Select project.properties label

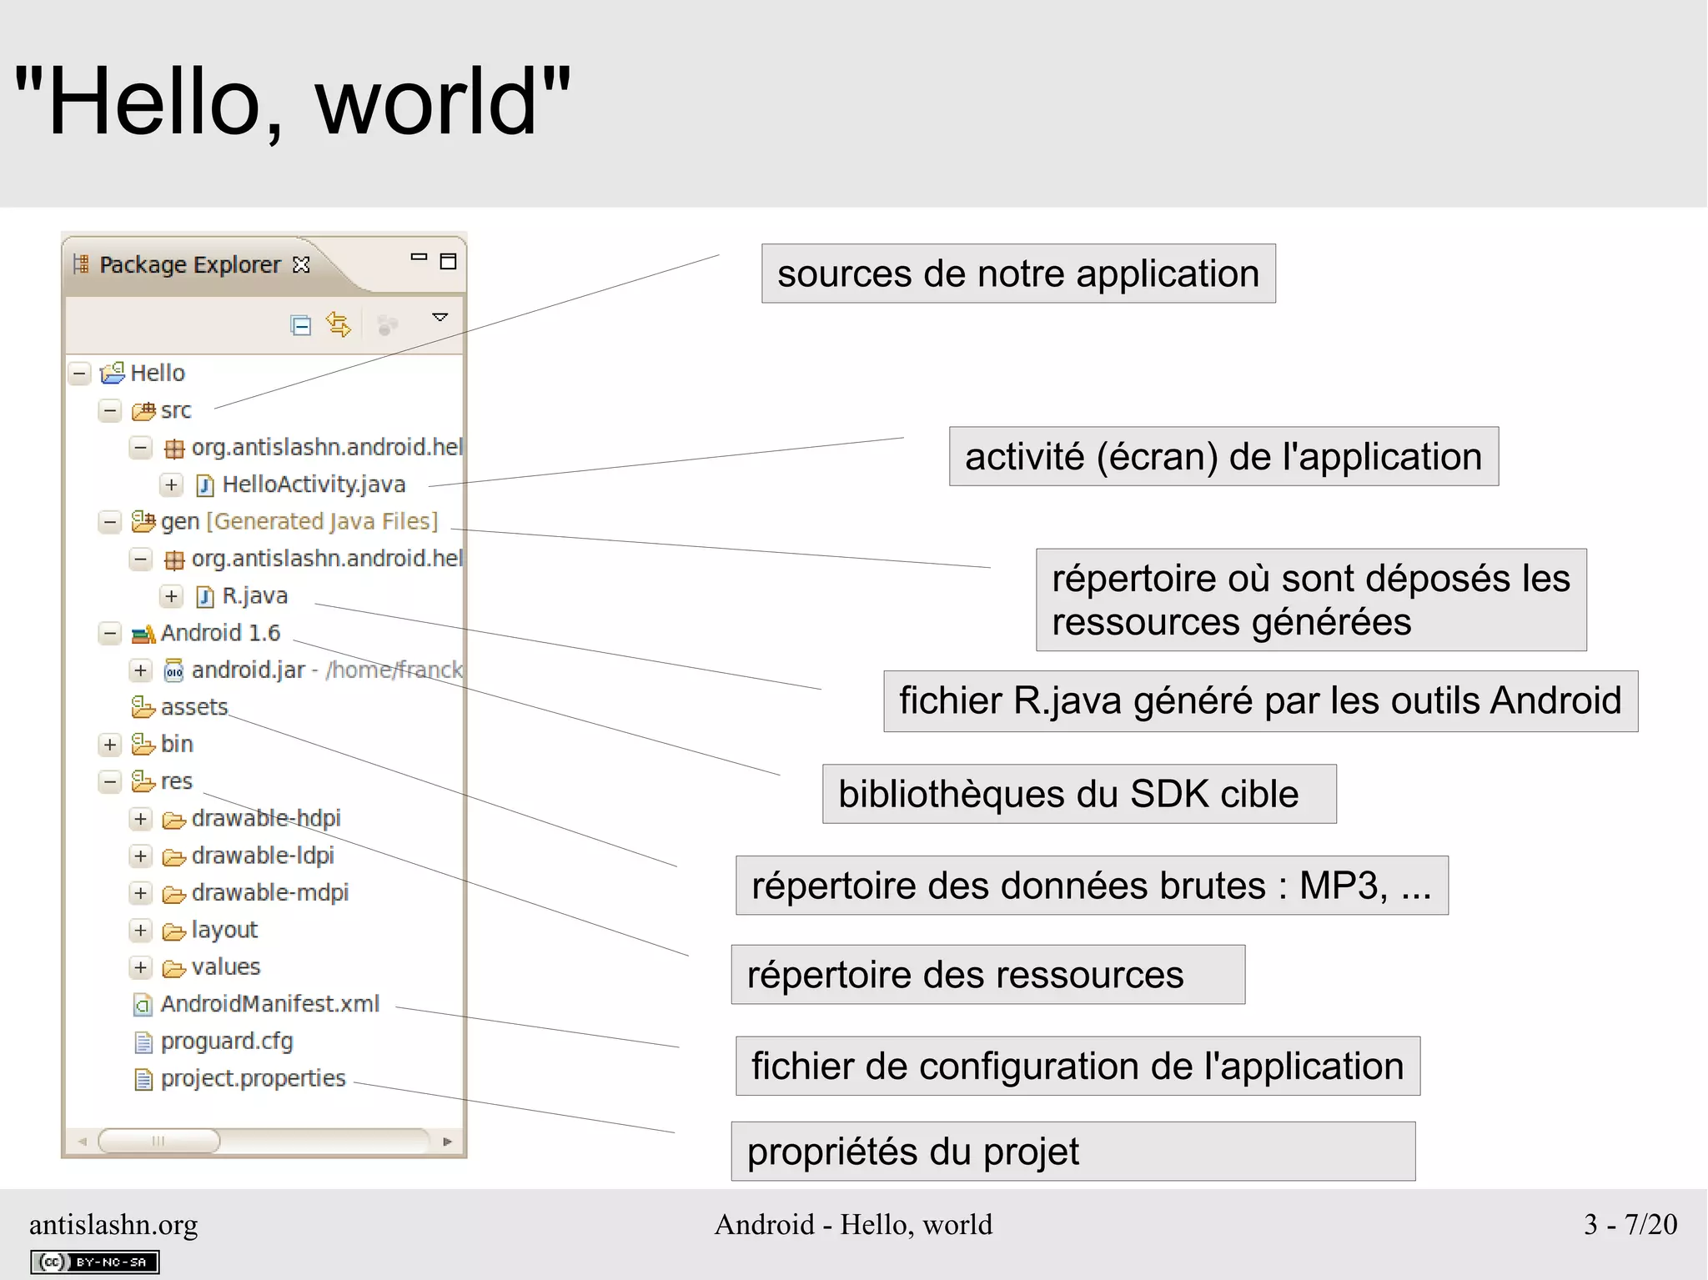tap(253, 1079)
